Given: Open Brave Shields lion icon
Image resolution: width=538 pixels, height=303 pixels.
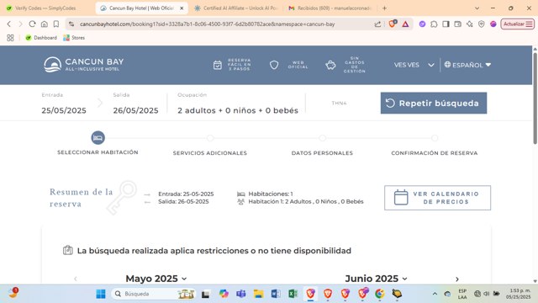Looking at the screenshot, I should click(x=393, y=24).
